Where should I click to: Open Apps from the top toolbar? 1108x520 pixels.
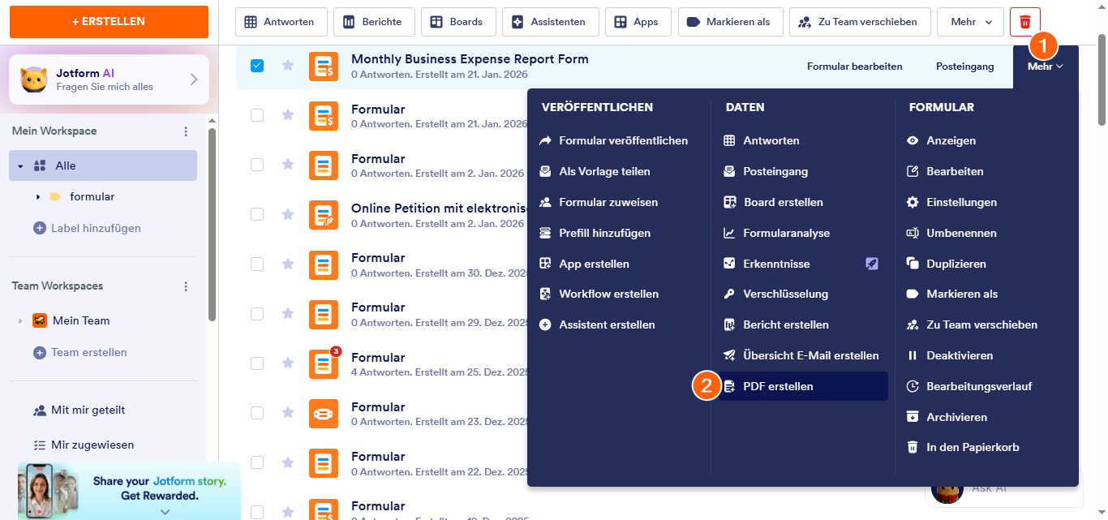(x=638, y=22)
